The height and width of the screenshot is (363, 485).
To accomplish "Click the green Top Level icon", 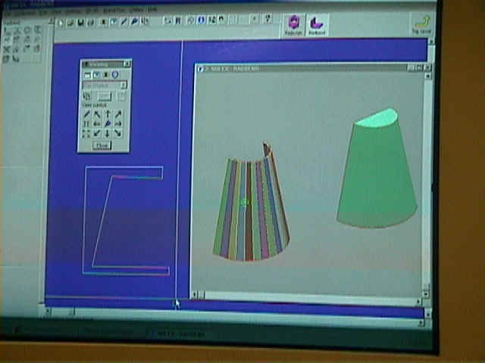I will 422,23.
